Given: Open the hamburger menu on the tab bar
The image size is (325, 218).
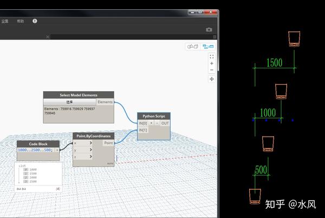Looking at the screenshot, I should [214, 37].
